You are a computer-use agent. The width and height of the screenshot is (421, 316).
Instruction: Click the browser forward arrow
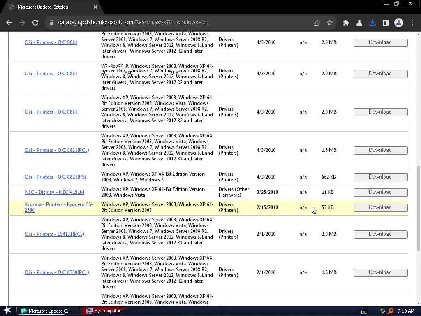pyautogui.click(x=22, y=23)
